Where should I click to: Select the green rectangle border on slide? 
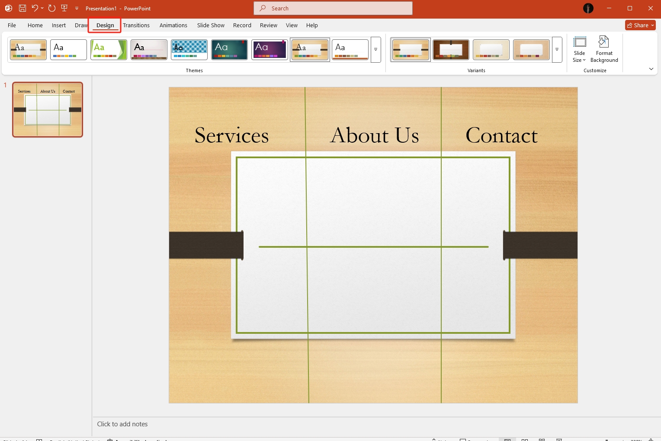click(x=373, y=158)
